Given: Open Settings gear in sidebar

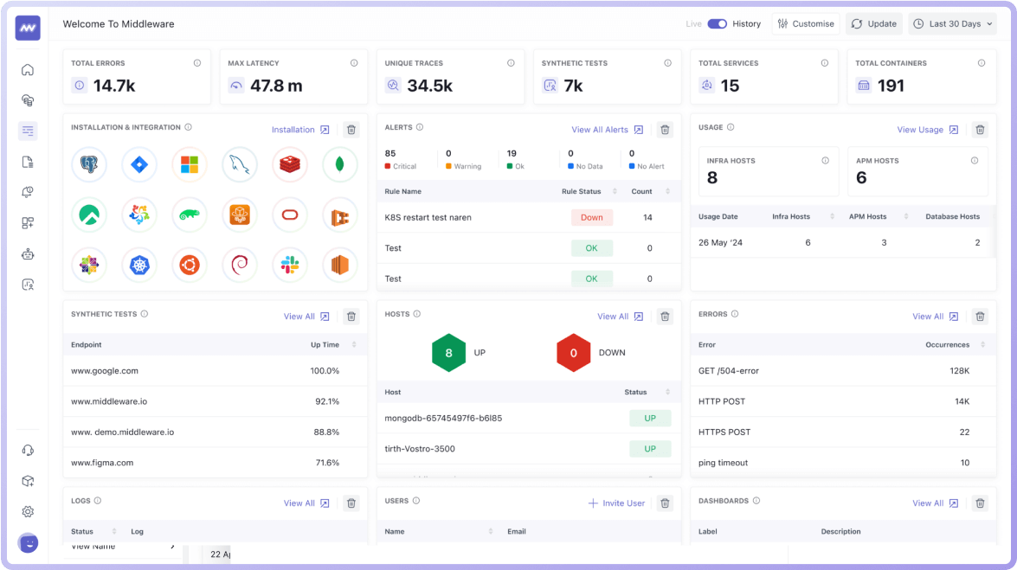Looking at the screenshot, I should point(28,511).
